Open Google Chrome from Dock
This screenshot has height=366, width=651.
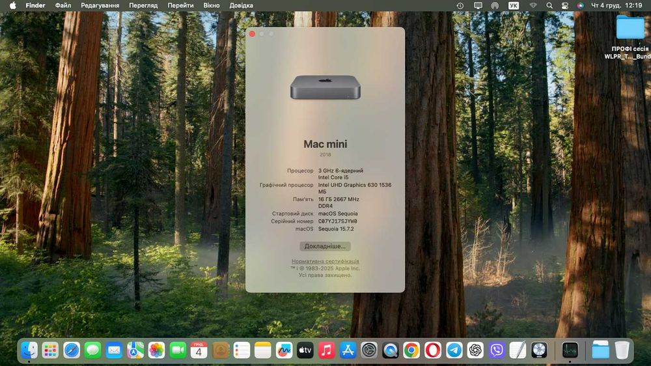click(411, 350)
